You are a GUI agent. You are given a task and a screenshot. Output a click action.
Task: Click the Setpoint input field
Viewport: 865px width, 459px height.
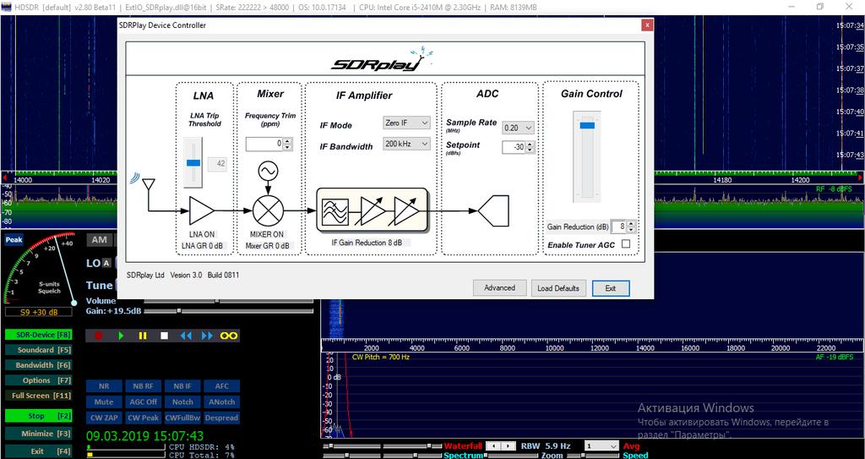coord(514,147)
